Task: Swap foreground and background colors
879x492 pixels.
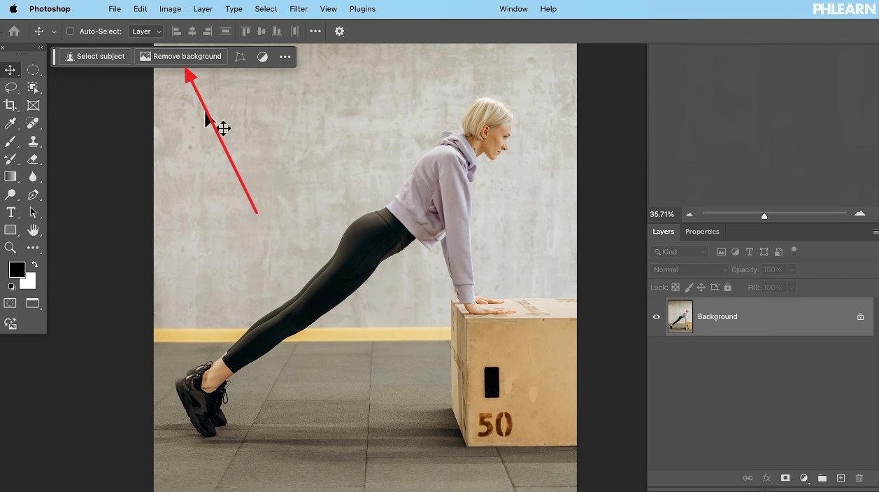Action: [34, 265]
